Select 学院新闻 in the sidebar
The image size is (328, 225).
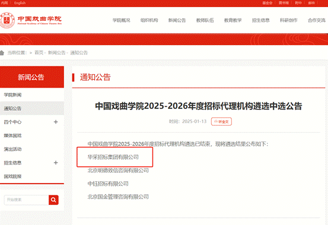(13, 95)
